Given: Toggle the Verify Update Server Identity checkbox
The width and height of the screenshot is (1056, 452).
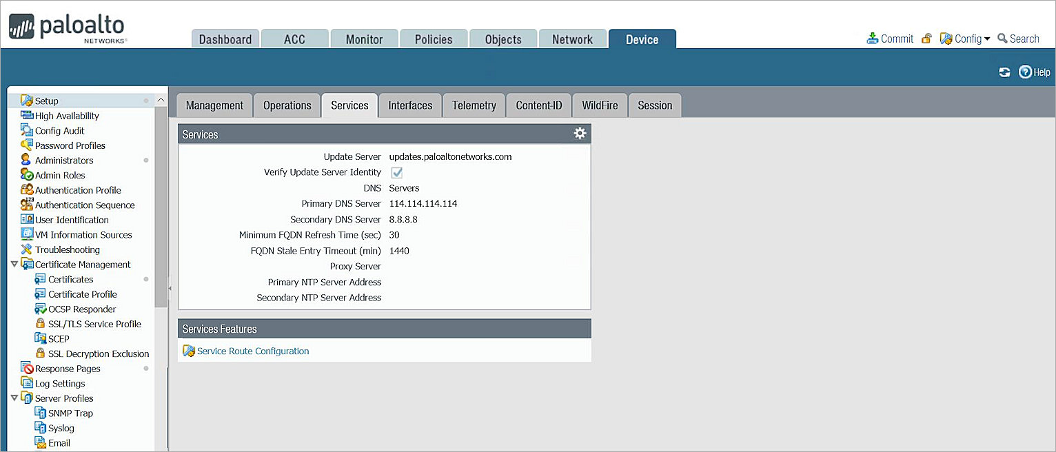Looking at the screenshot, I should [x=396, y=172].
